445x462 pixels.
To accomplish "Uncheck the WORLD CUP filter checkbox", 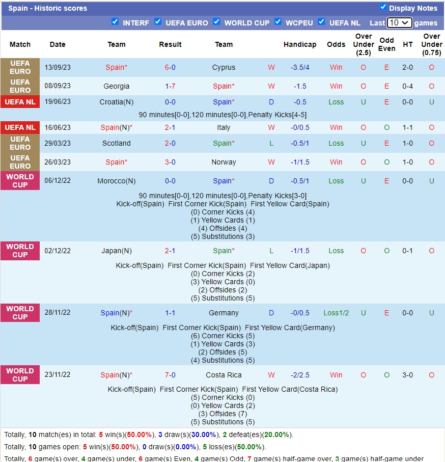I will click(216, 22).
